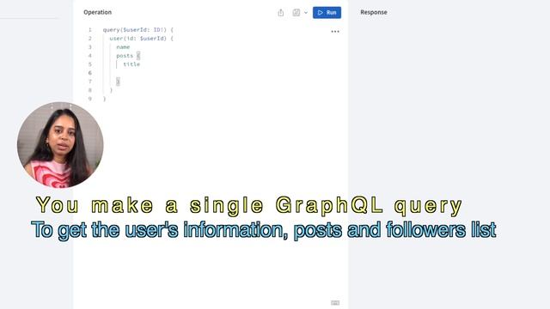Click the highlighted opening brace after posts
The height and width of the screenshot is (309, 550).
[x=138, y=56]
